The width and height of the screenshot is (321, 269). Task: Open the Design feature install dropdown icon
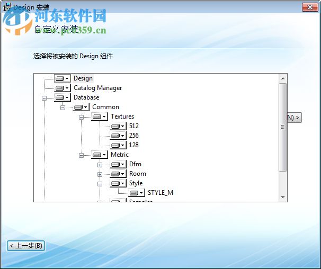[62, 78]
